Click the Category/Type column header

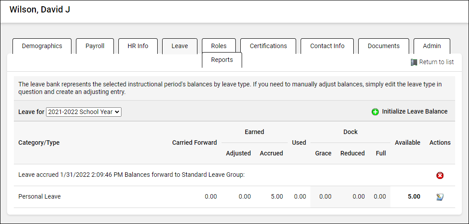(39, 143)
